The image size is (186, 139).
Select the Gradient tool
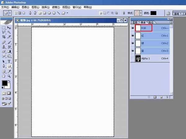(x=9, y=51)
